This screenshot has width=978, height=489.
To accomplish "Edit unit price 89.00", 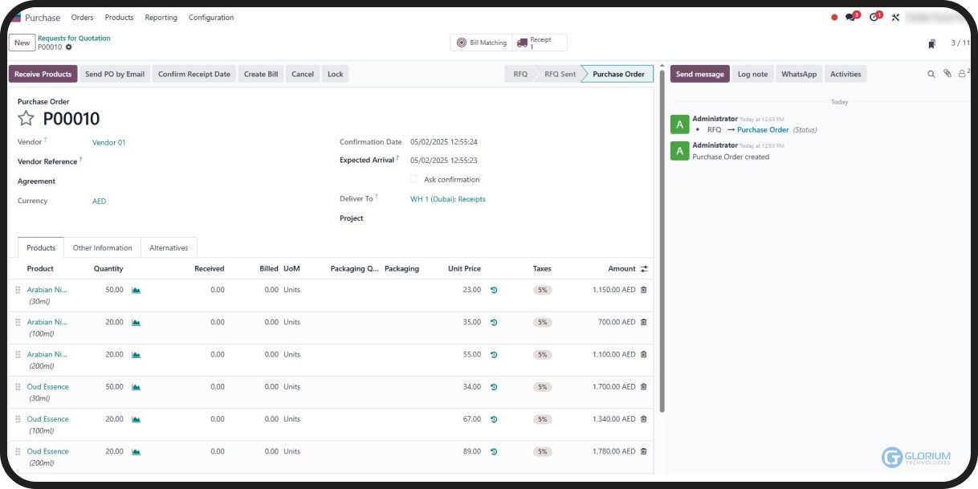I will pyautogui.click(x=472, y=451).
